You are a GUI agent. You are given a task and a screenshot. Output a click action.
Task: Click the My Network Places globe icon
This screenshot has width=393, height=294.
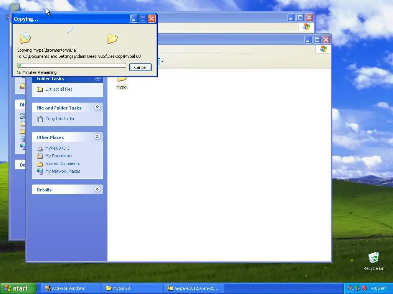point(40,171)
